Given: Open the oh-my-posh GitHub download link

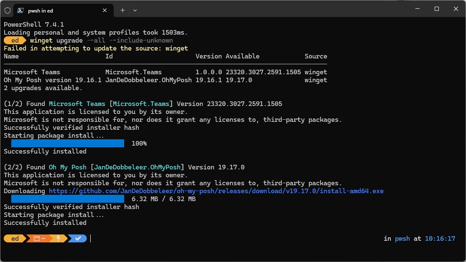Looking at the screenshot, I should tap(216, 191).
